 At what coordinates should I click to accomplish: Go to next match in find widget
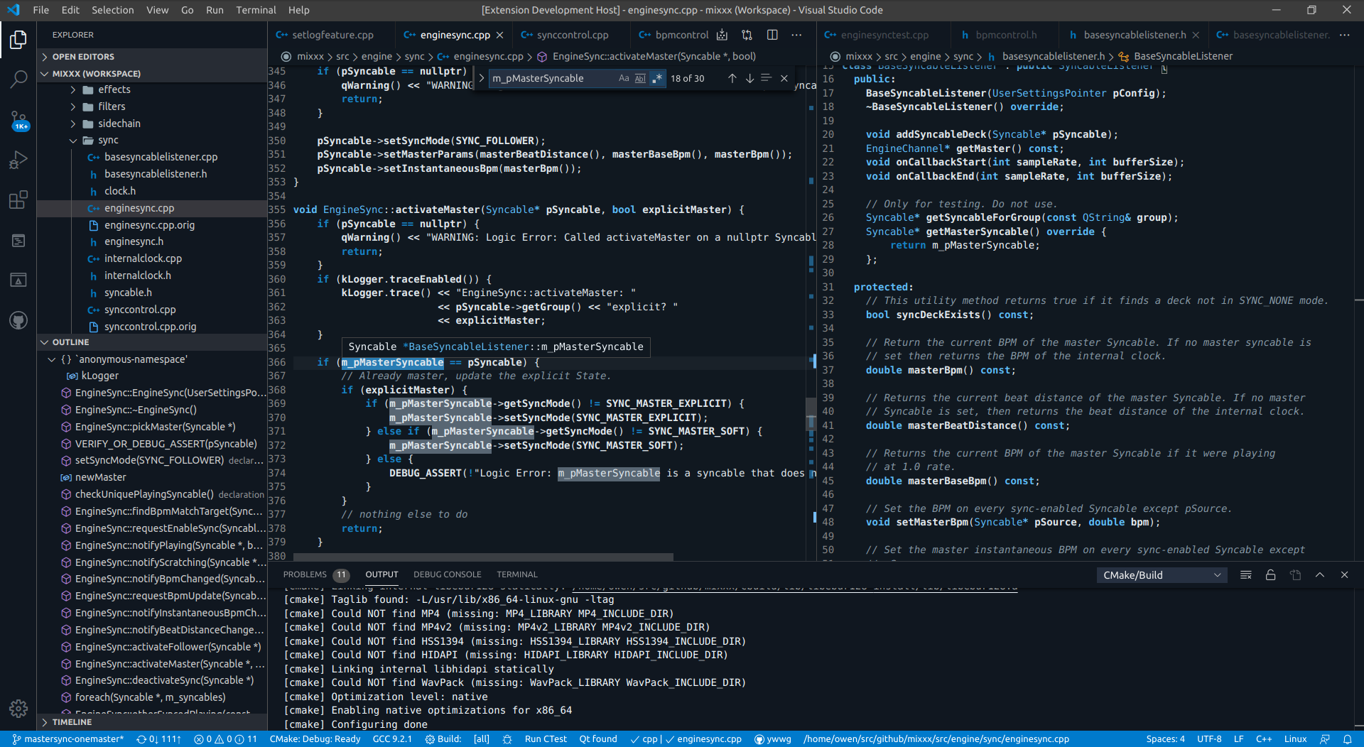point(749,78)
